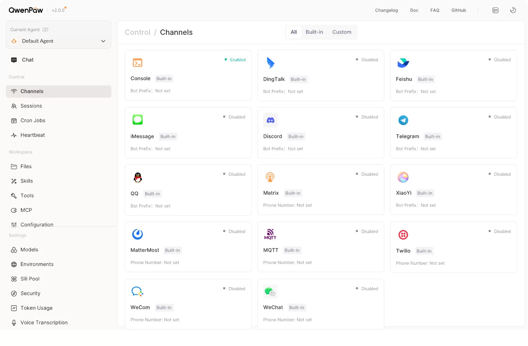Open the Current Agent selector box
Viewport: 528px width, 346px height.
[x=59, y=35]
